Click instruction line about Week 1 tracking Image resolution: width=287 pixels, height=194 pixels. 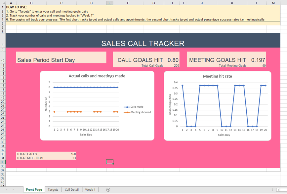pyautogui.click(x=50, y=16)
